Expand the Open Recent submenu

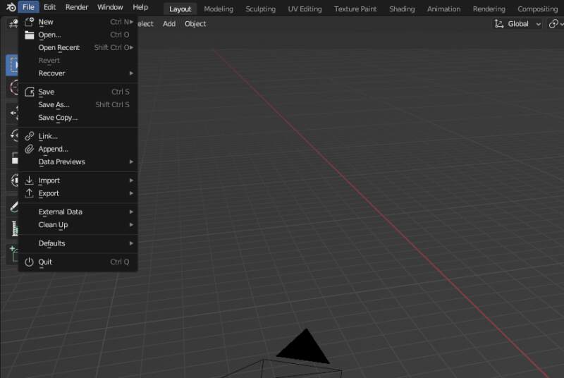pos(78,47)
